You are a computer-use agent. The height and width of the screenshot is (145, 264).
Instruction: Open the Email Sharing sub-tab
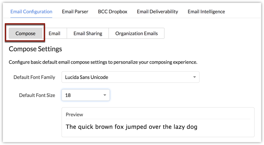tap(88, 34)
